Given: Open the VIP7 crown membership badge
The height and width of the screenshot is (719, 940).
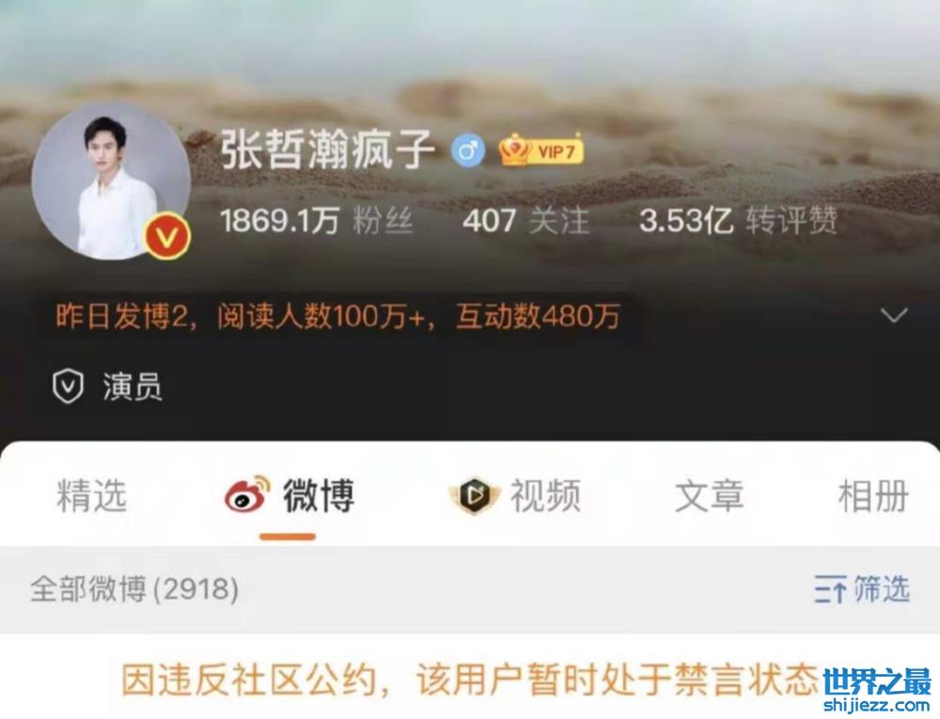Looking at the screenshot, I should tap(541, 149).
